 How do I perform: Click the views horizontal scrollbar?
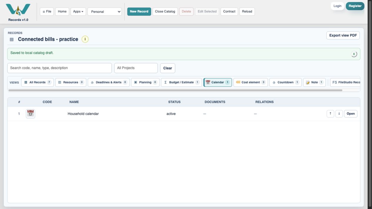(175, 90)
